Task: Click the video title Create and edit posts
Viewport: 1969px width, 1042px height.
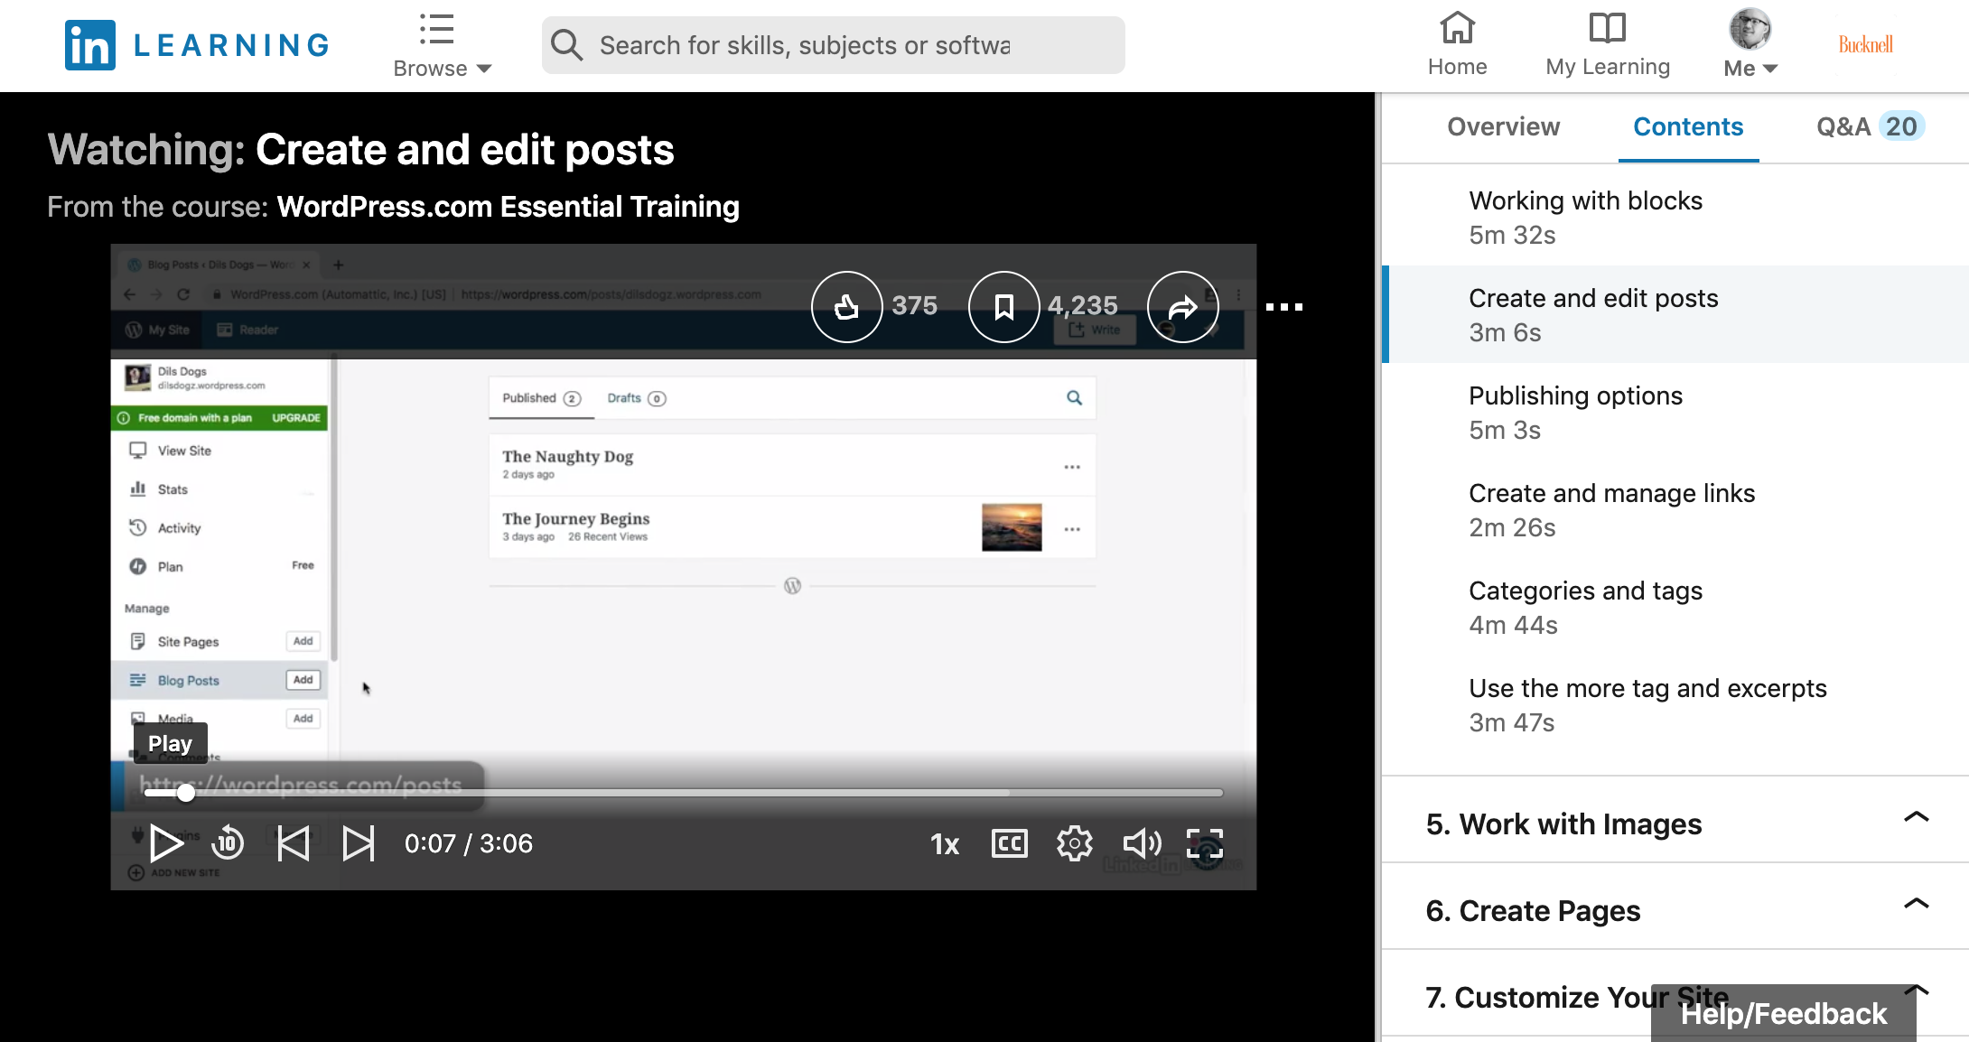Action: [x=464, y=150]
